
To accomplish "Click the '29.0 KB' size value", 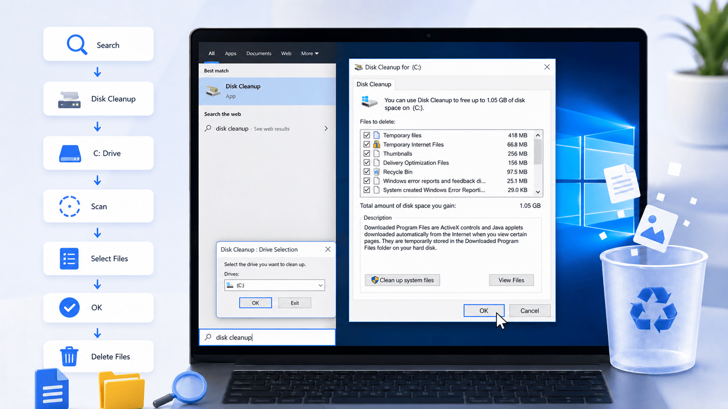I will point(518,190).
